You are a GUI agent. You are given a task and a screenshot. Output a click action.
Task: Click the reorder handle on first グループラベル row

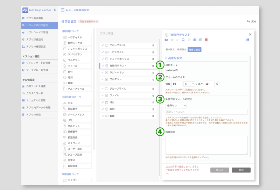point(153,45)
